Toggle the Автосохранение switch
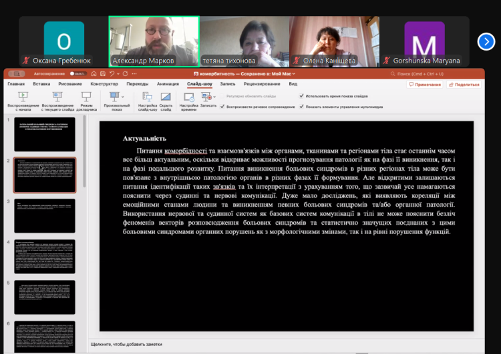Image resolution: width=501 pixels, height=354 pixels. [x=75, y=74]
